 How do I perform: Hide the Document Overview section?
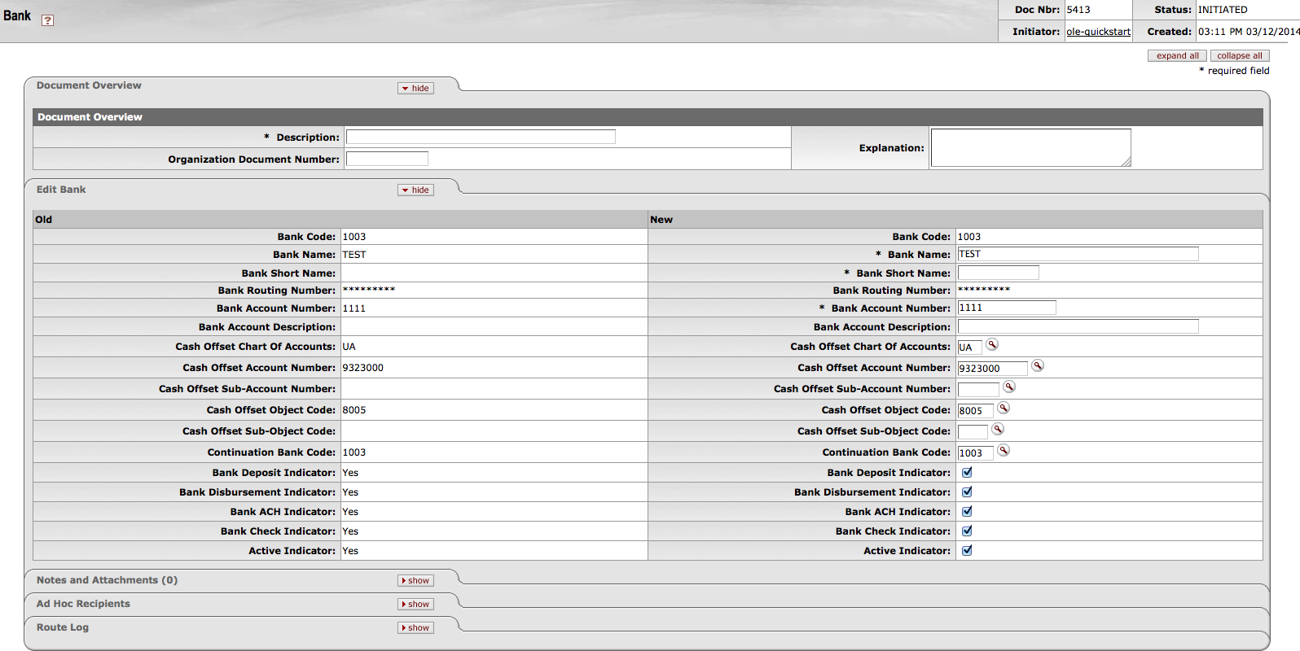tap(415, 88)
